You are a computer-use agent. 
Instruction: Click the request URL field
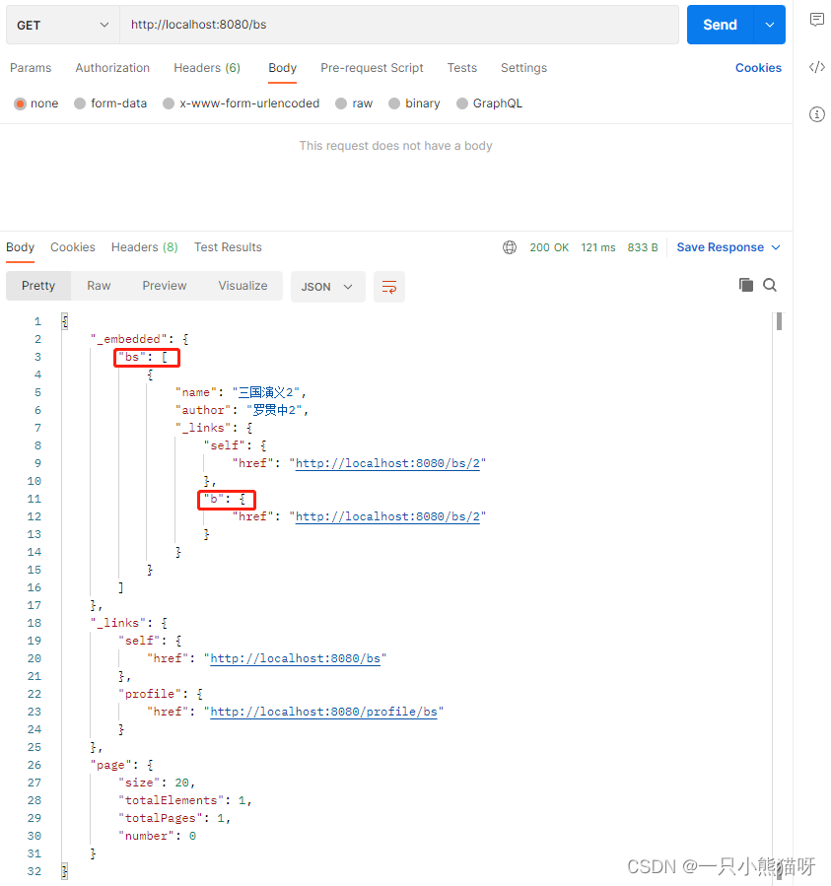click(398, 25)
